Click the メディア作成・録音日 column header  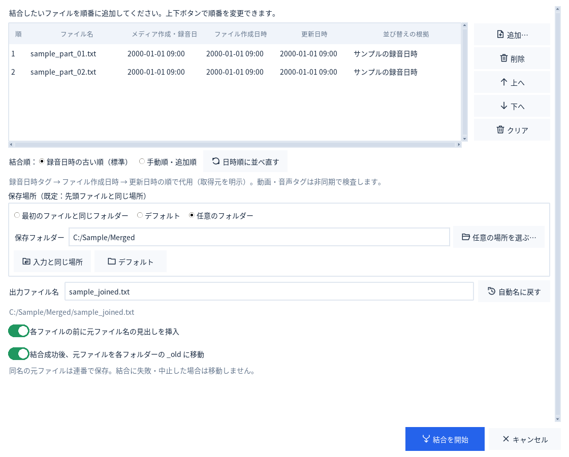pyautogui.click(x=164, y=34)
